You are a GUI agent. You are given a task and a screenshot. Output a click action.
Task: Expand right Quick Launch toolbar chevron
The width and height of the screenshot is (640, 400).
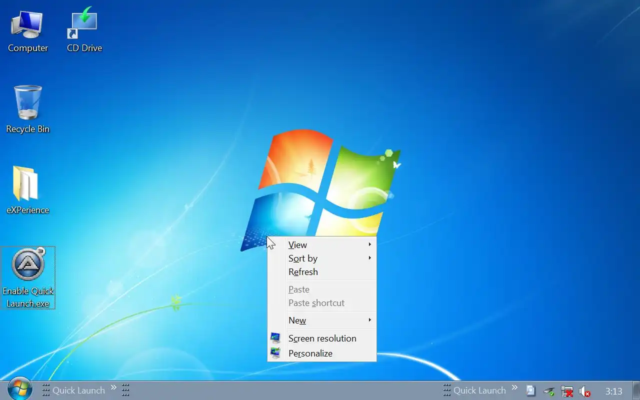[x=514, y=387]
